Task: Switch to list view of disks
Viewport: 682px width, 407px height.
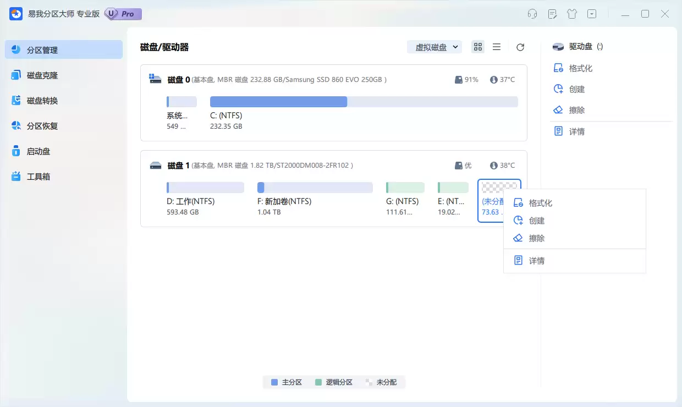Action: (497, 47)
